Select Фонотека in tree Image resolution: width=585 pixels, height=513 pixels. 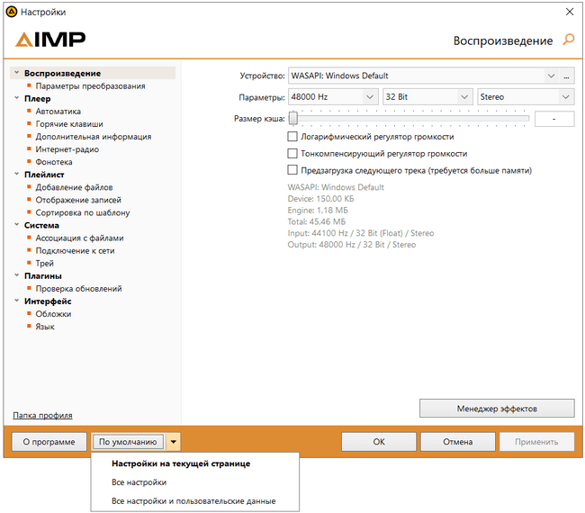click(54, 162)
